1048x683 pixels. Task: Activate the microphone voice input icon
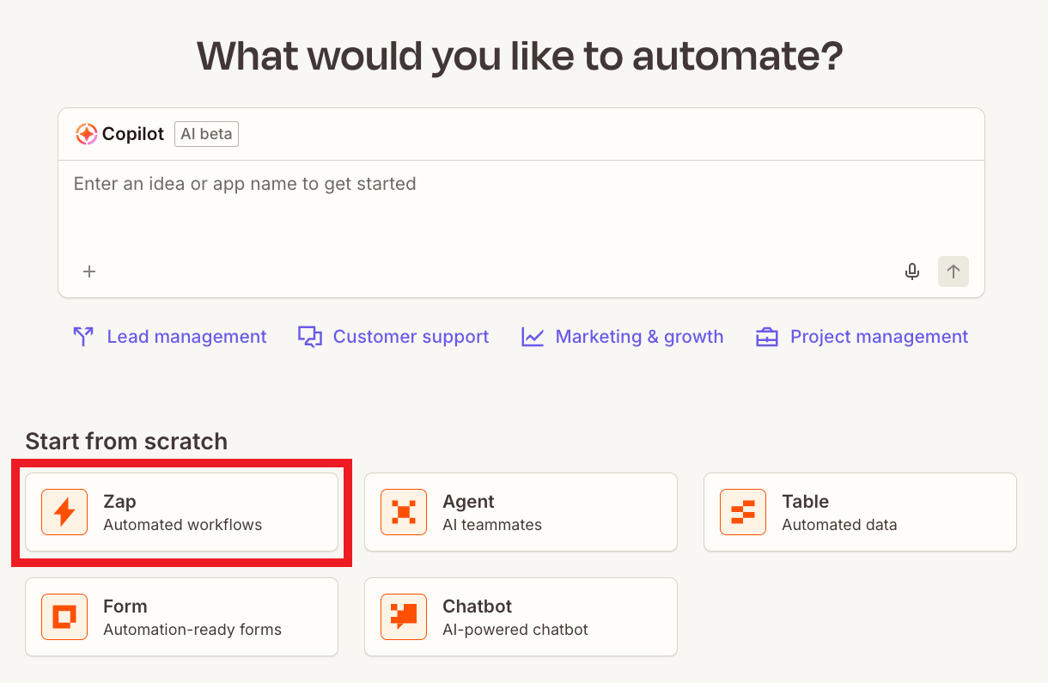[912, 271]
